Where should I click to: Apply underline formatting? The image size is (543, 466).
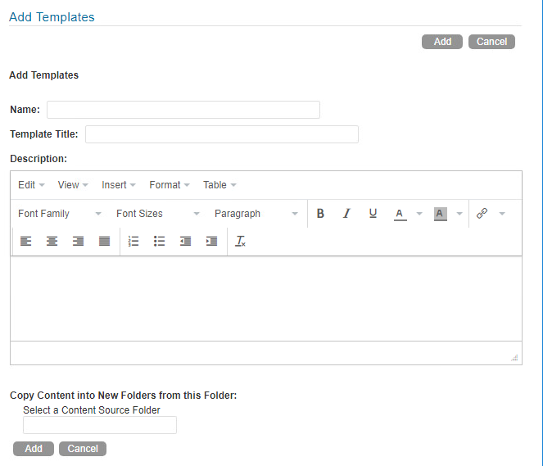click(x=373, y=214)
